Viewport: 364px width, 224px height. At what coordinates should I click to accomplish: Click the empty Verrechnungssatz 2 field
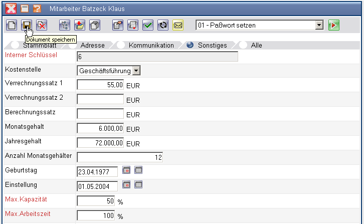pos(100,99)
